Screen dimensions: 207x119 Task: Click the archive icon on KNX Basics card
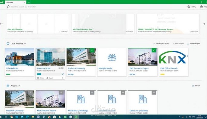click(92, 93)
